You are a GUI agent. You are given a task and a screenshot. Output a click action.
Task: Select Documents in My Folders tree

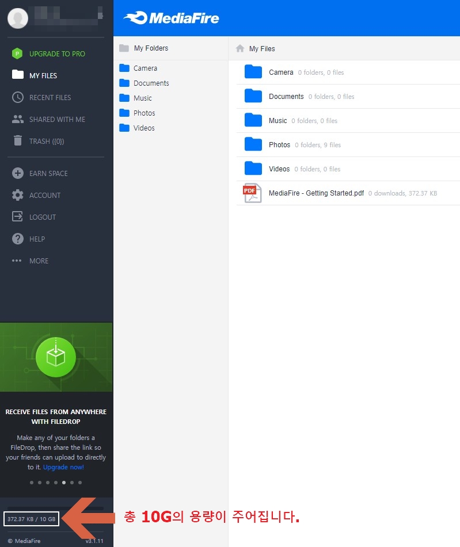coord(151,83)
